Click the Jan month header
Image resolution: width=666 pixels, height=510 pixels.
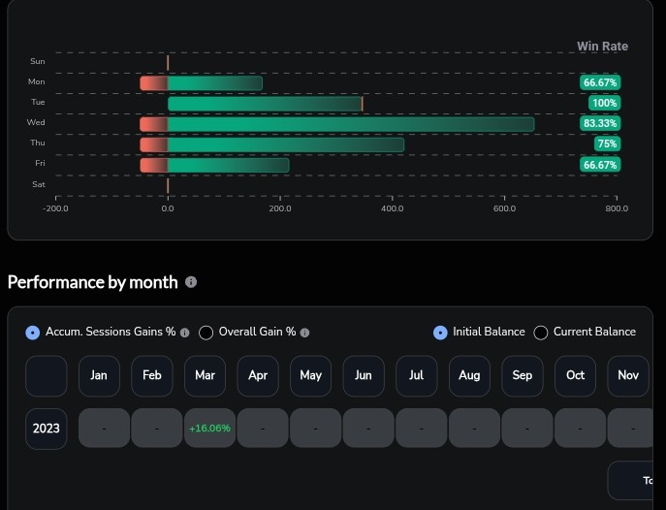point(99,376)
